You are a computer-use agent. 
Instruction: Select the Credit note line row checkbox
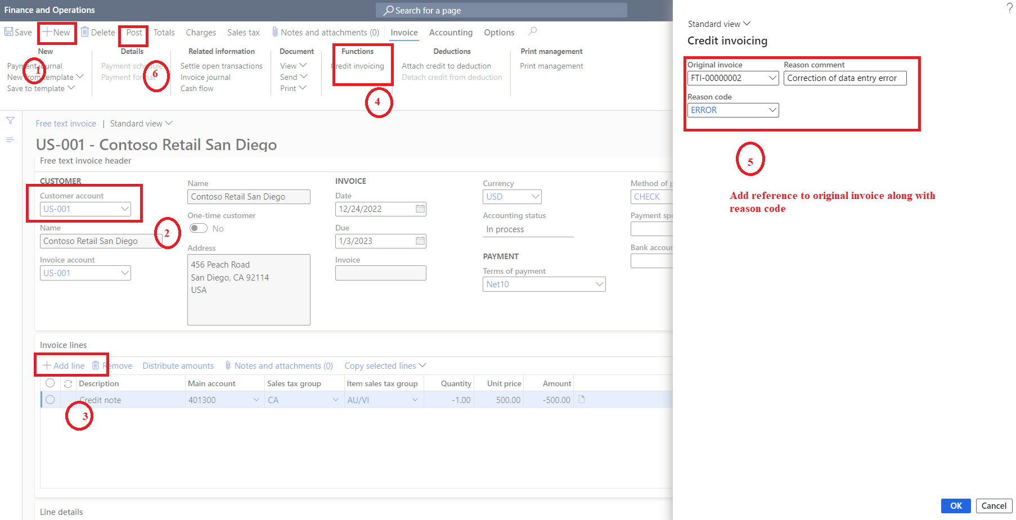coord(50,400)
